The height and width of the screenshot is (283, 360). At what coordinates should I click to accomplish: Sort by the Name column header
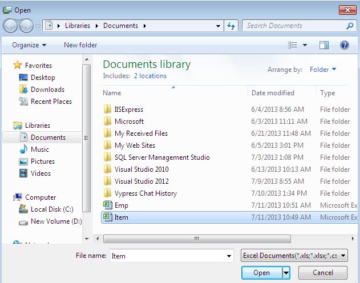pyautogui.click(x=112, y=93)
